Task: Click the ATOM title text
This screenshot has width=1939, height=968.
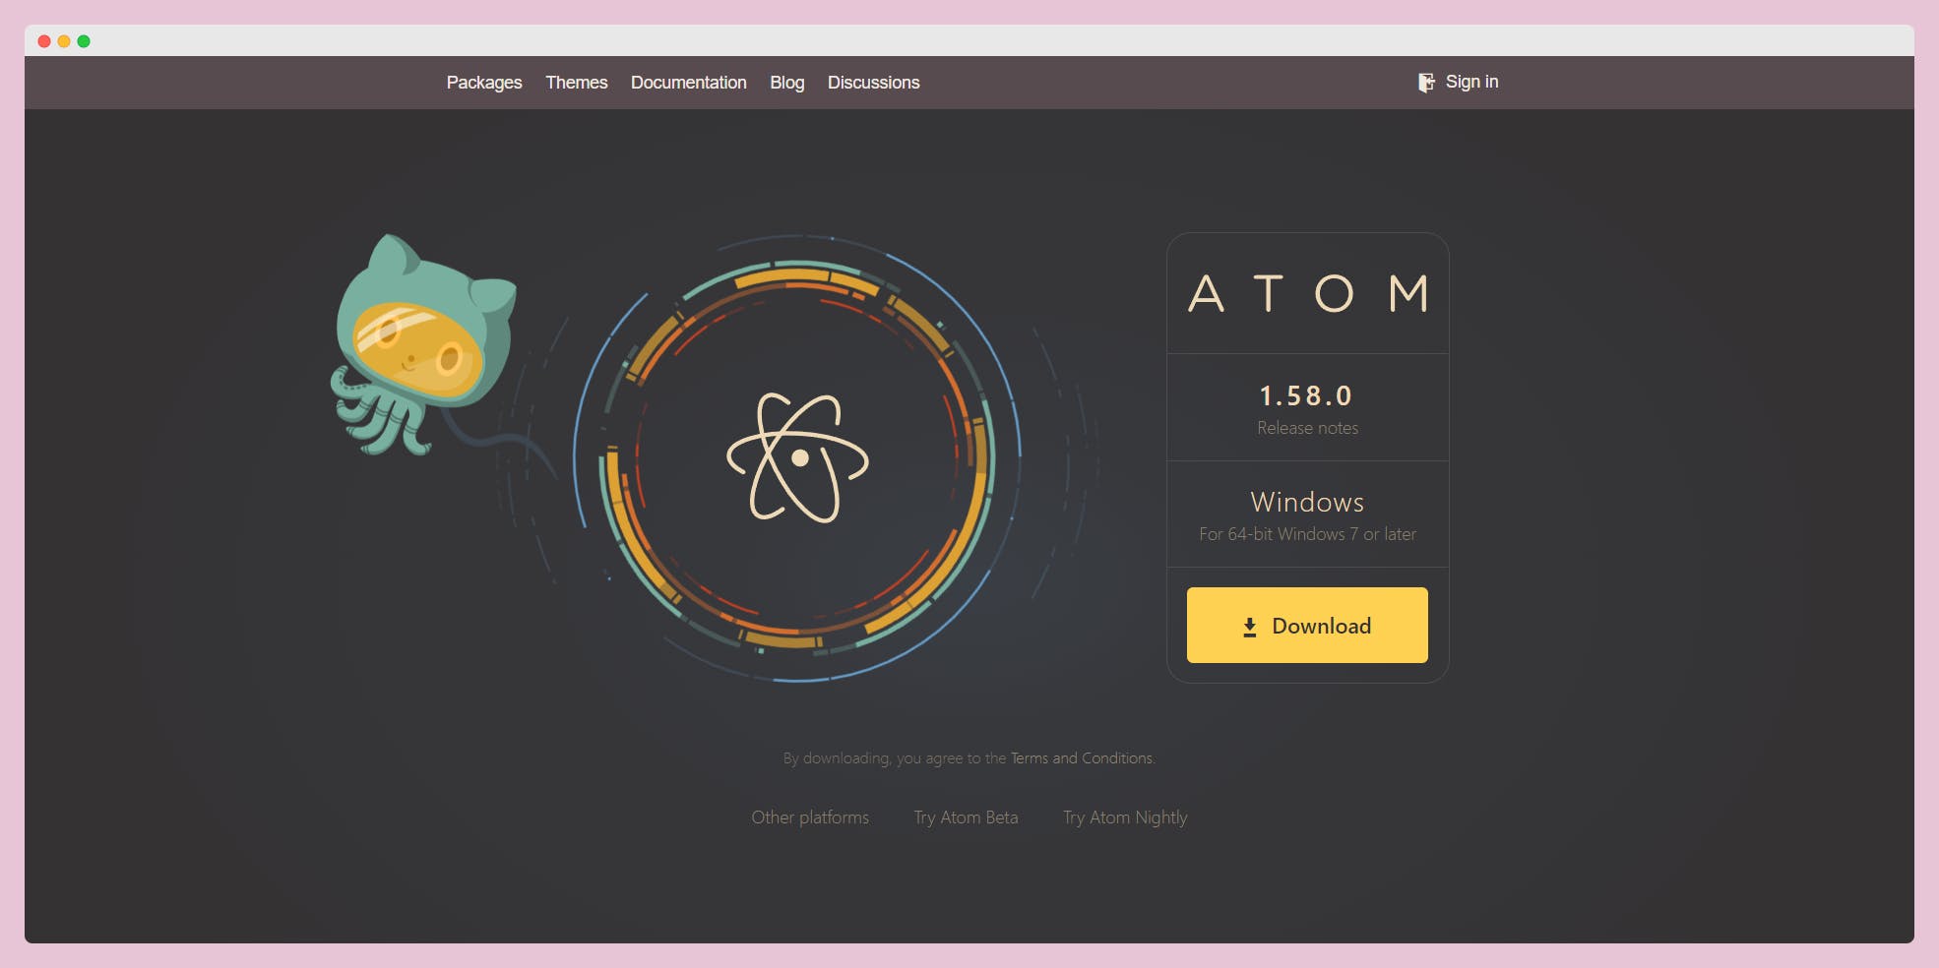Action: [1308, 293]
